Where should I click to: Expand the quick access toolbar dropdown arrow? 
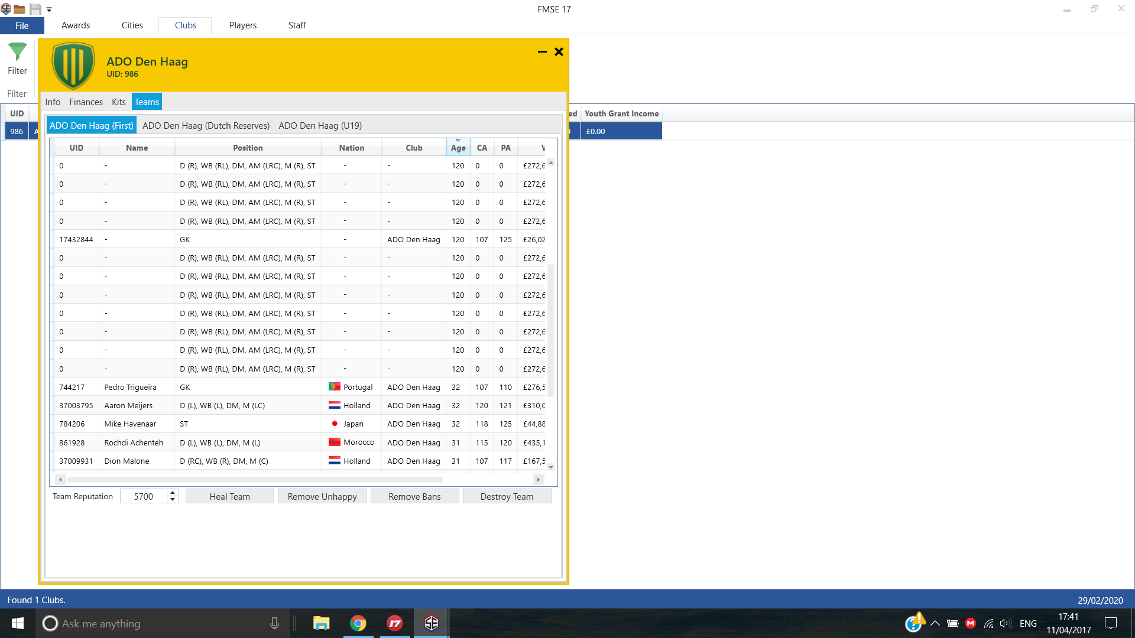49,9
